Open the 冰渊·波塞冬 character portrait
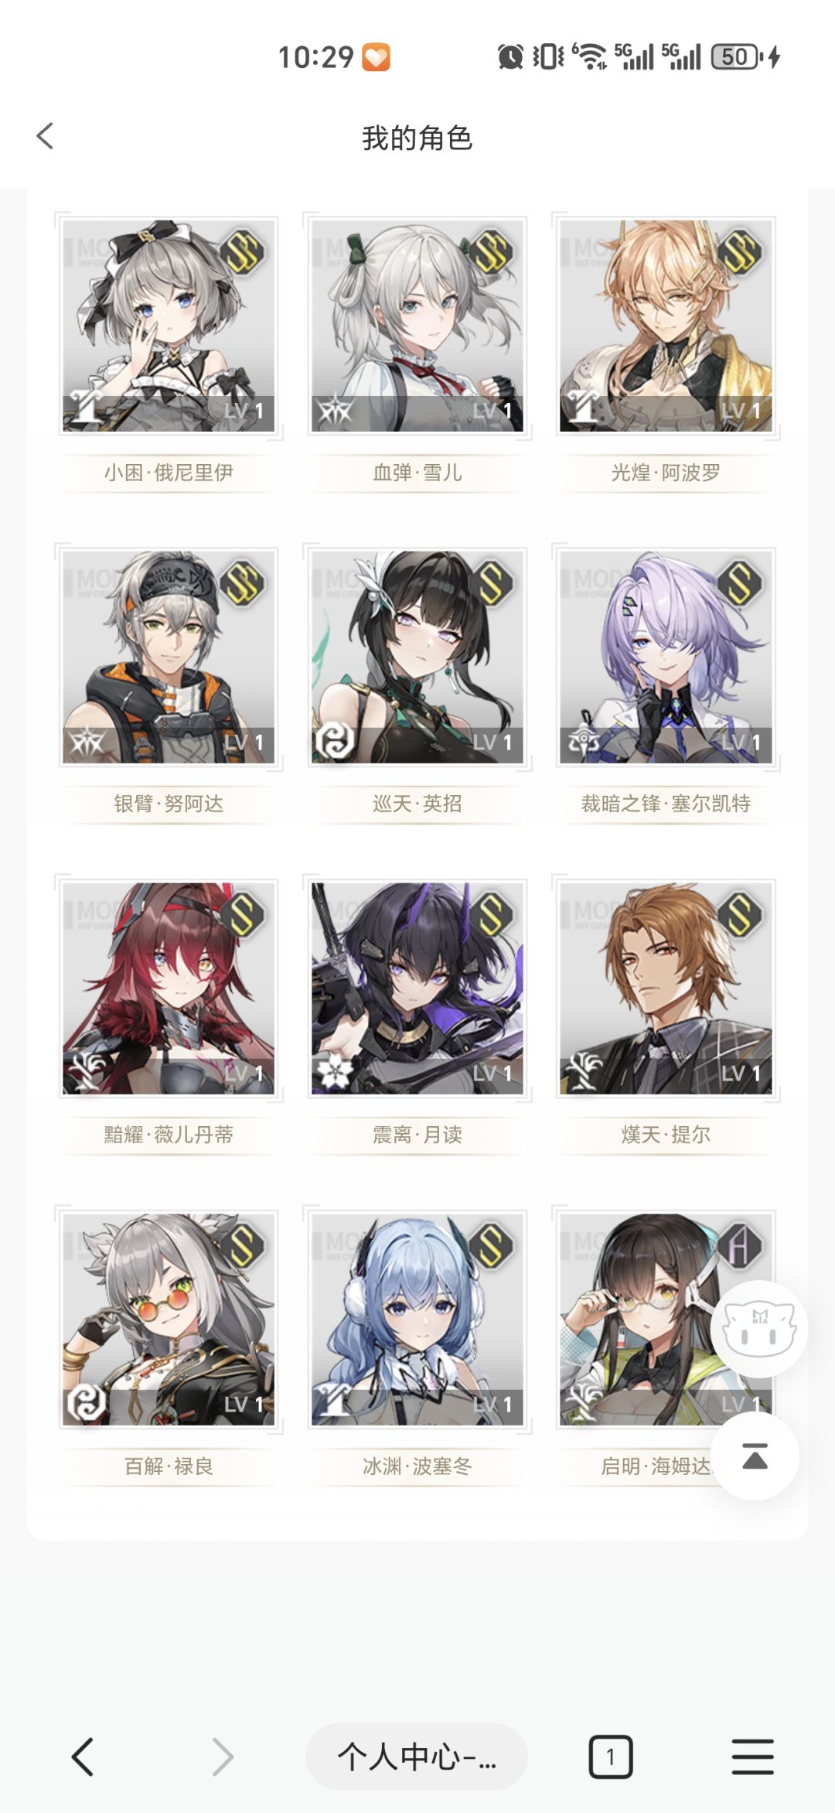 click(417, 1320)
